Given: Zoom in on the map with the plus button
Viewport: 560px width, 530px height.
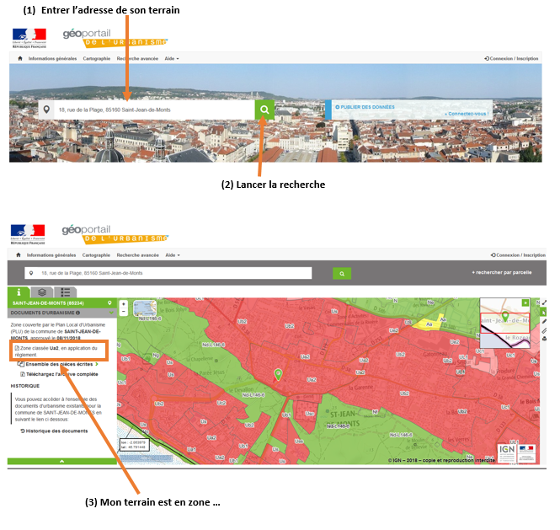Looking at the screenshot, I should (124, 303).
